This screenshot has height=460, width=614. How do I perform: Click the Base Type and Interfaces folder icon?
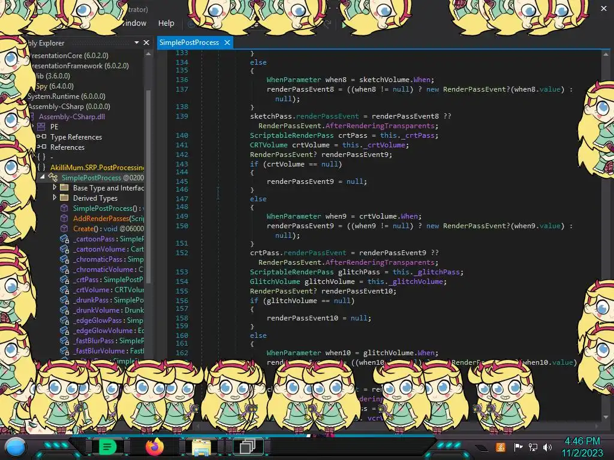tap(64, 187)
